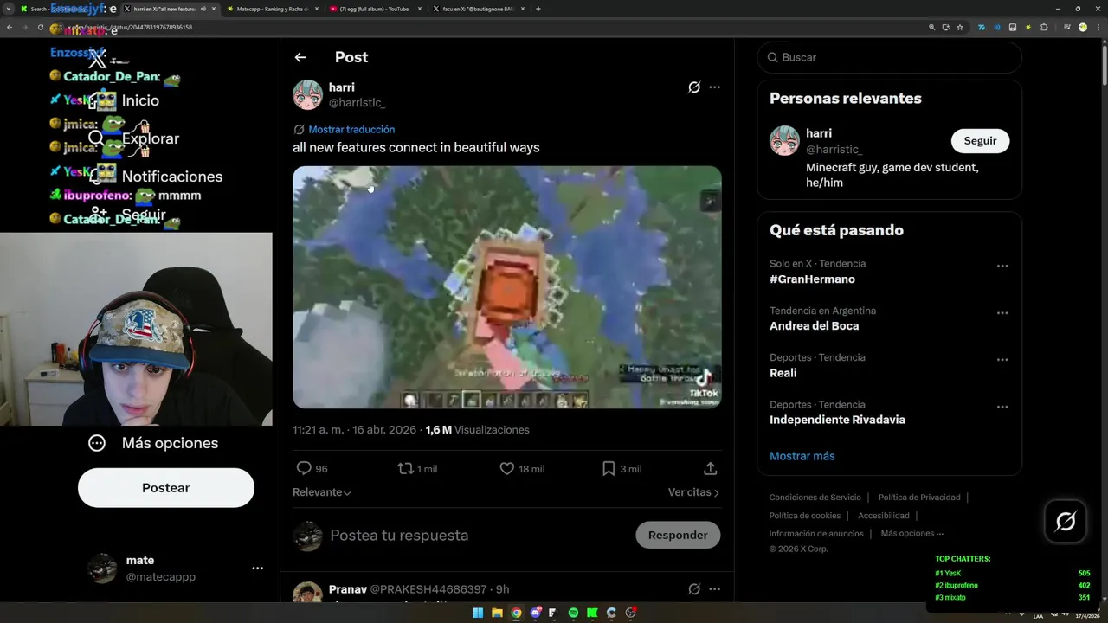The height and width of the screenshot is (623, 1108).
Task: Open a new browser tab
Action: 538,9
